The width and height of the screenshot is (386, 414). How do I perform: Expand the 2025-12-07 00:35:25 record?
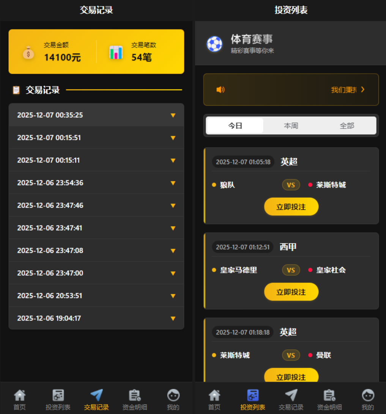pyautogui.click(x=96, y=115)
